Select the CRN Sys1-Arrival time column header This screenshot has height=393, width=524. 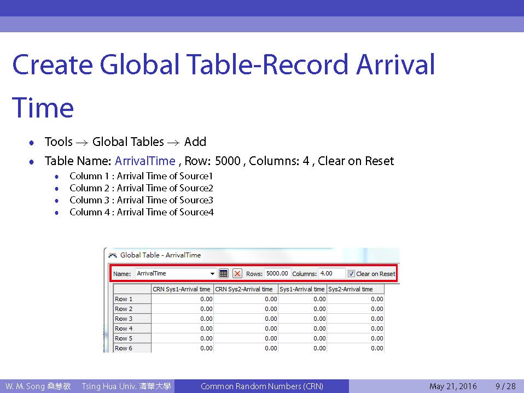pos(182,289)
